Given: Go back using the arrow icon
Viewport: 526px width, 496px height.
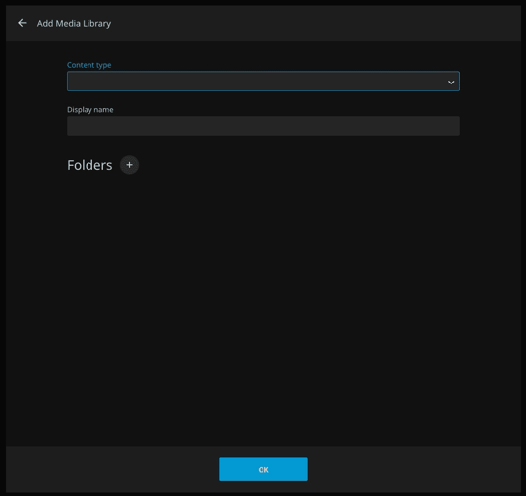Looking at the screenshot, I should pos(22,23).
